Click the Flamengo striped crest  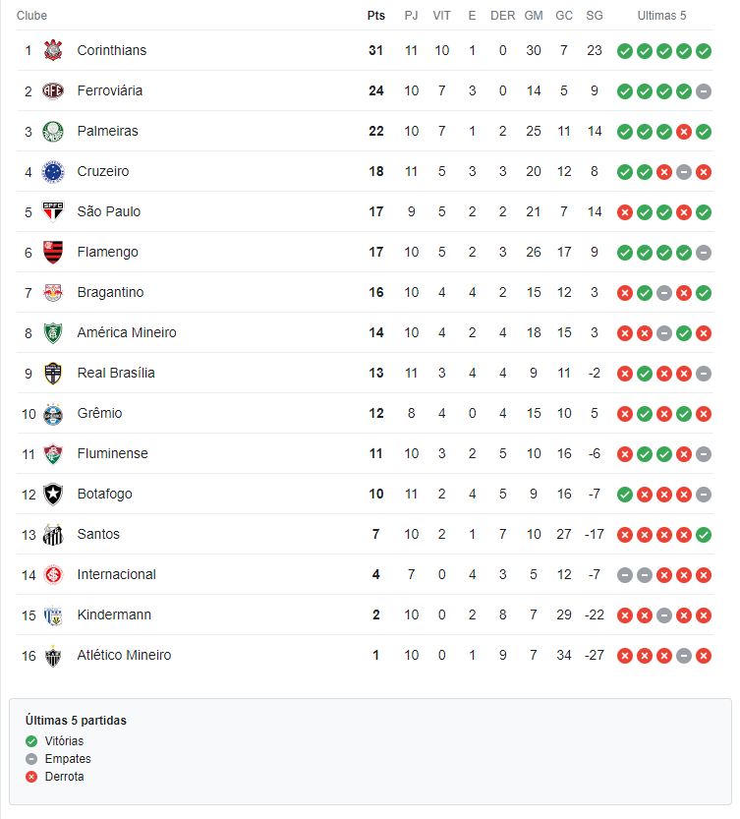53,253
